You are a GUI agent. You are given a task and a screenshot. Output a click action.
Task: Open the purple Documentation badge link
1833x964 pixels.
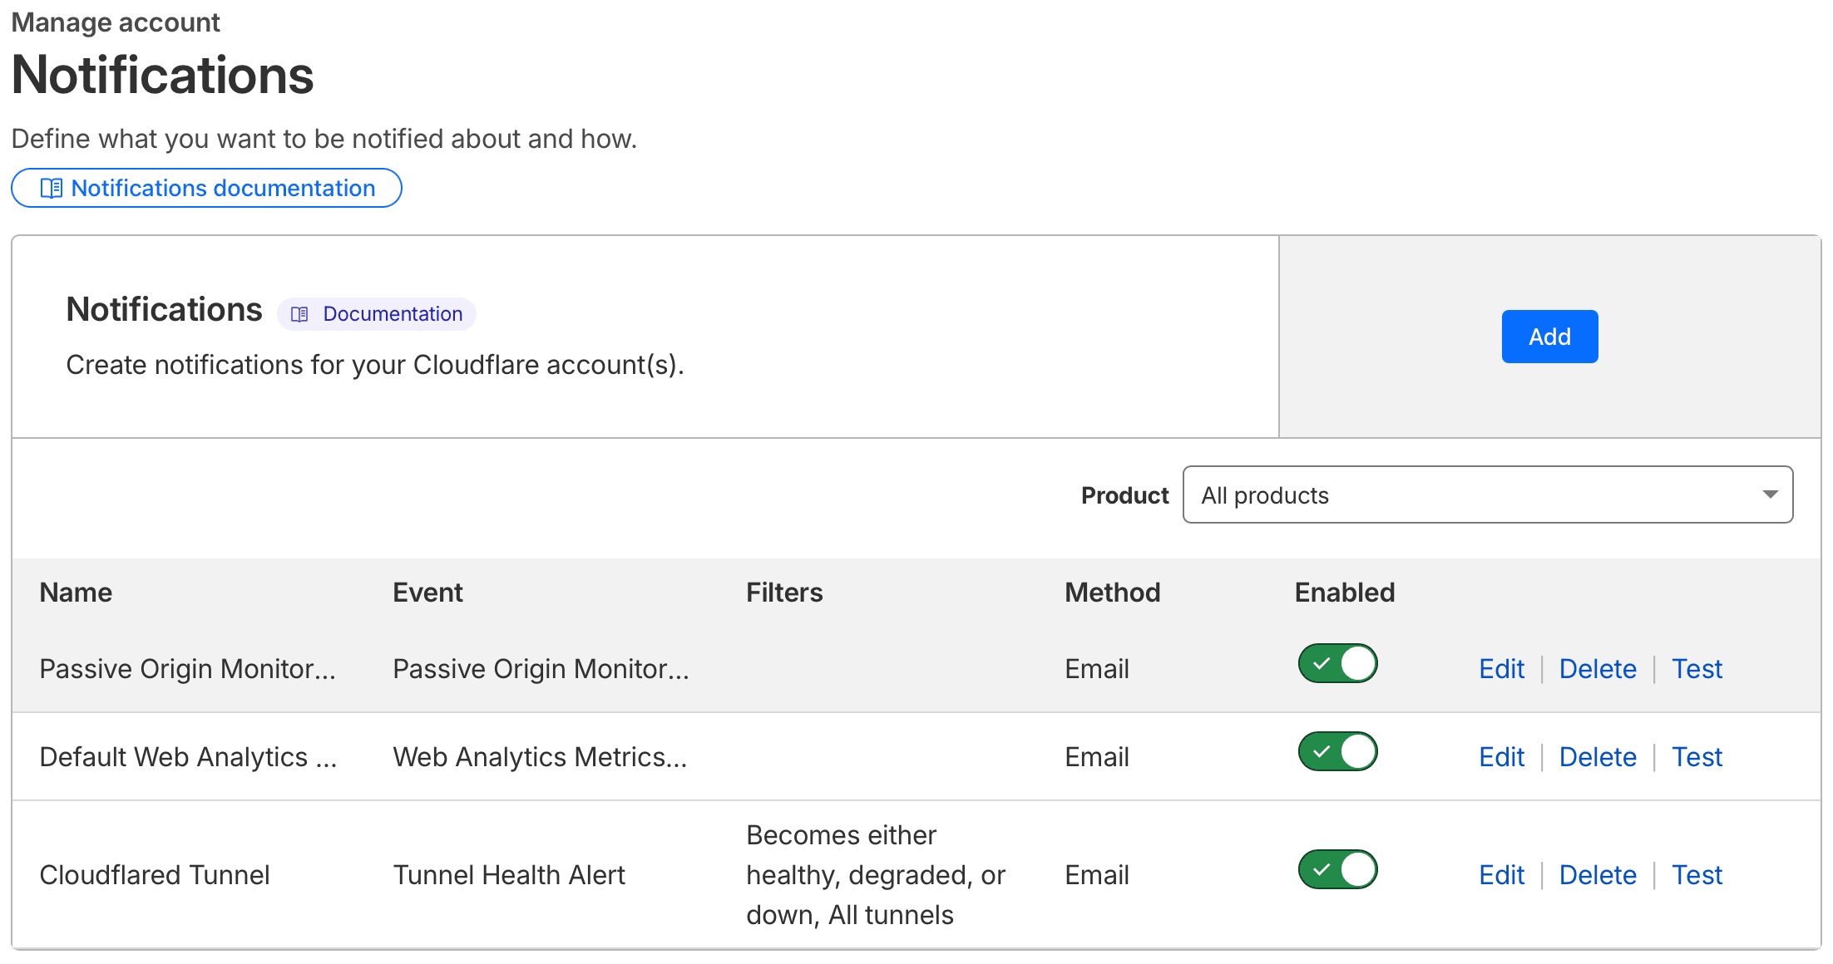pos(392,314)
